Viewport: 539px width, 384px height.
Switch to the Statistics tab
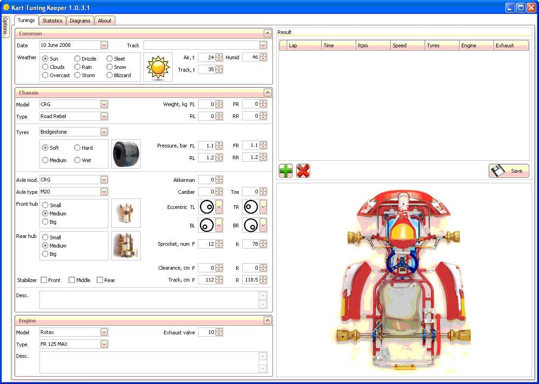[x=52, y=21]
